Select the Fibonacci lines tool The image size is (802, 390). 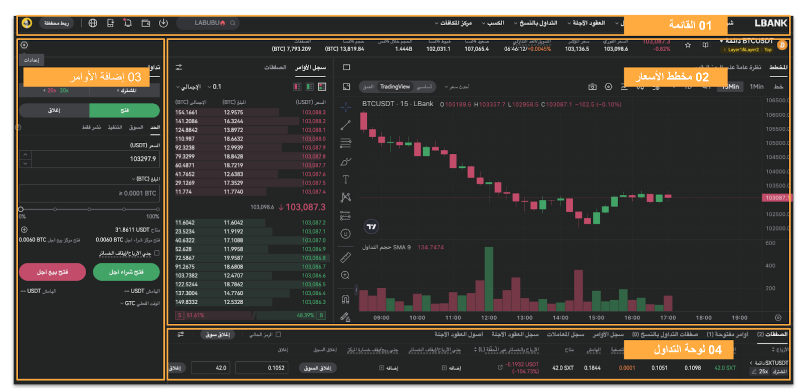346,143
